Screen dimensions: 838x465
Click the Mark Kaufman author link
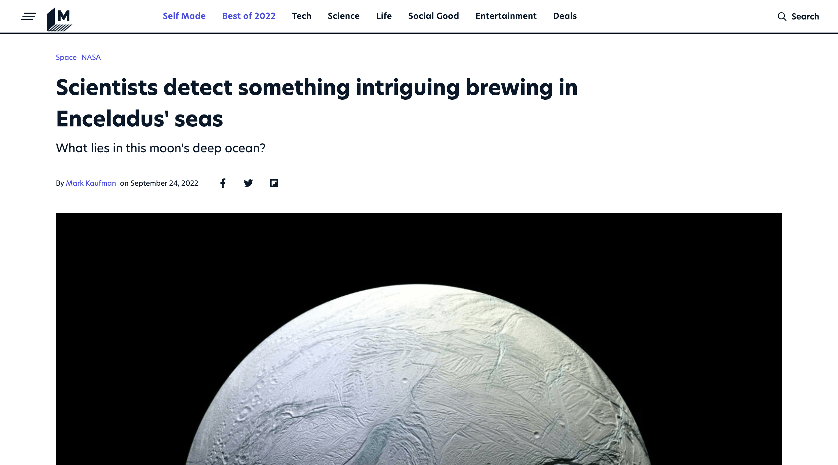[x=90, y=183]
